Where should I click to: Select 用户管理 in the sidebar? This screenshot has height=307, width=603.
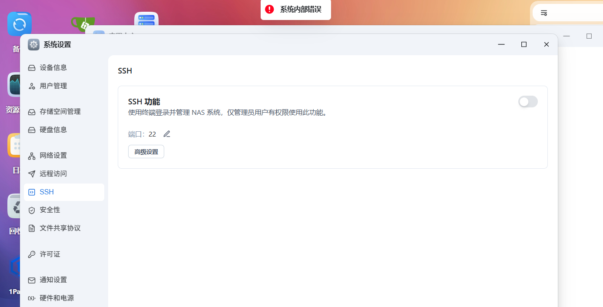[x=54, y=86]
